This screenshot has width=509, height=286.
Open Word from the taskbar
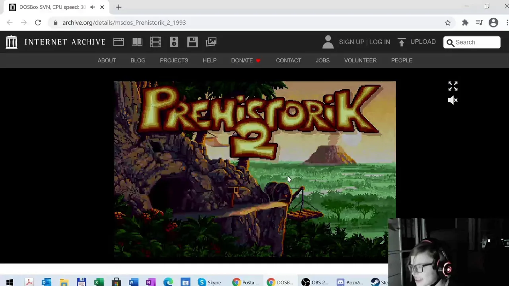tap(133, 282)
